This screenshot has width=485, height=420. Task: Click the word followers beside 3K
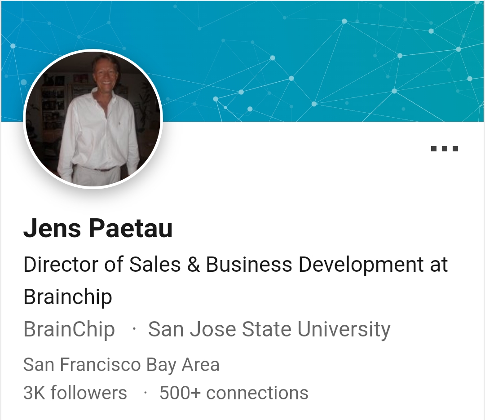pyautogui.click(x=88, y=393)
